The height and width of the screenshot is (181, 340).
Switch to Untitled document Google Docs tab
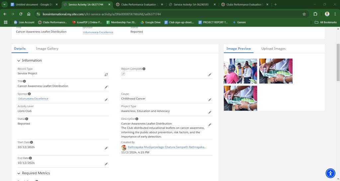(x=34, y=5)
